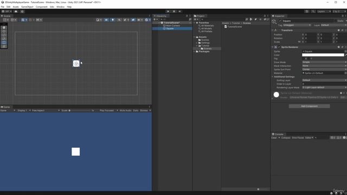The image size is (347, 195).
Task: Select the Rotate tool in scene toolbar
Action: pos(4,35)
